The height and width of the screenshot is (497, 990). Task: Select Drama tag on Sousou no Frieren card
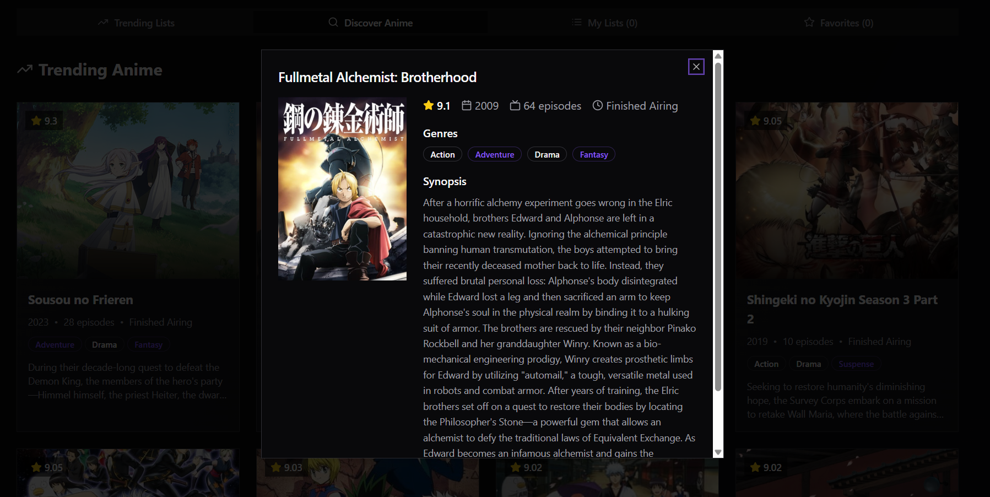tap(104, 345)
